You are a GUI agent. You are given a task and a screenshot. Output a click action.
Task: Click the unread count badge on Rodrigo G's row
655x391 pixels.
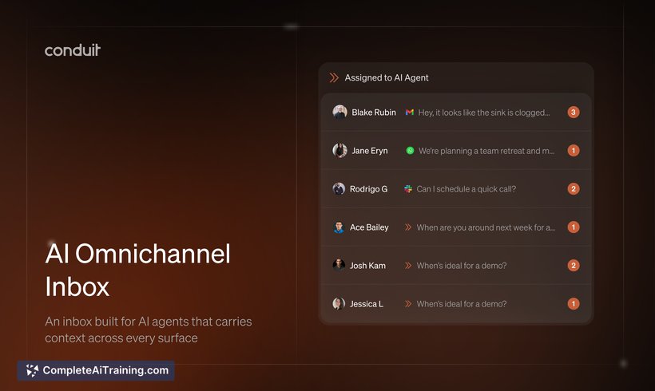tap(573, 189)
